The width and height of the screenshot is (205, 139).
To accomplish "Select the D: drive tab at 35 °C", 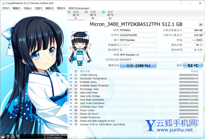I will [110, 15].
